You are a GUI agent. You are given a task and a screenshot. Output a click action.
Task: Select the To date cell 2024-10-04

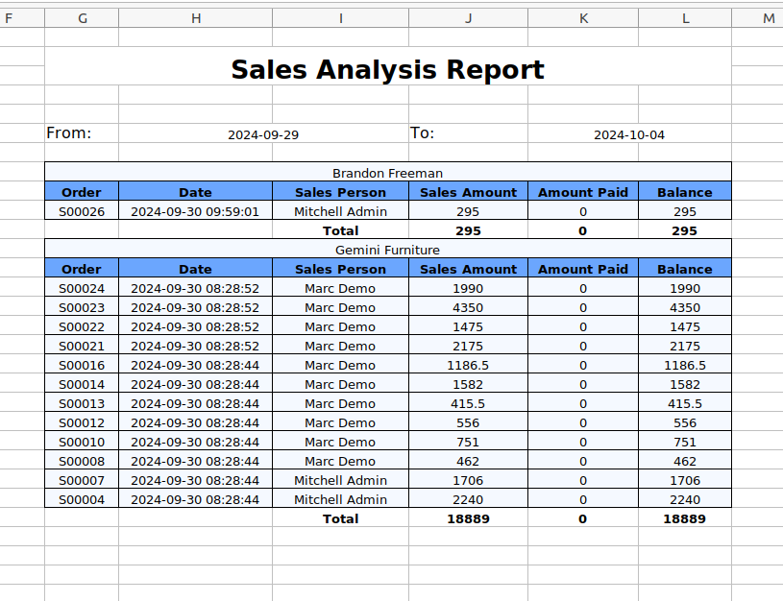coord(629,134)
